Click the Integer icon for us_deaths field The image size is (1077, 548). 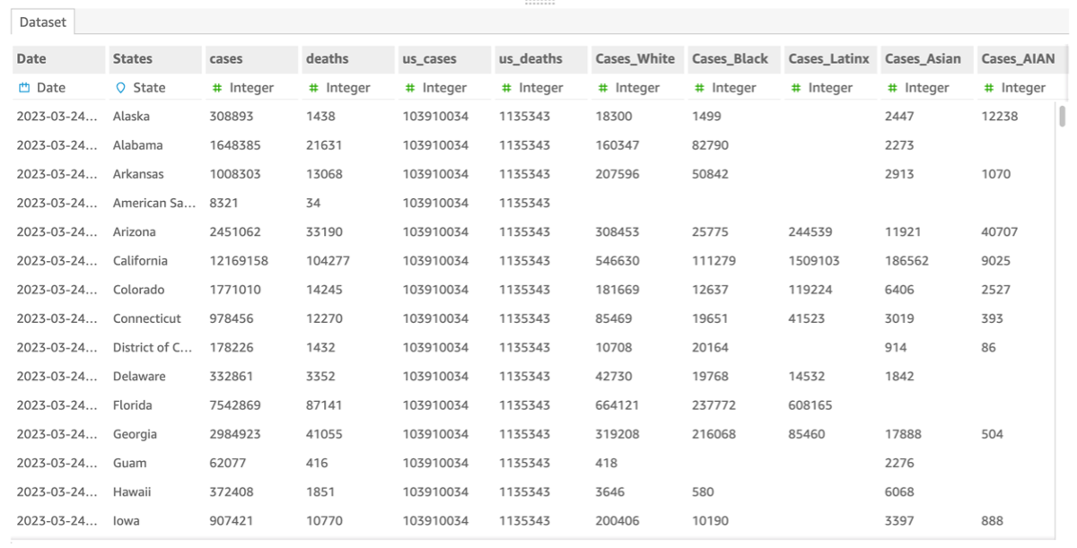click(506, 87)
